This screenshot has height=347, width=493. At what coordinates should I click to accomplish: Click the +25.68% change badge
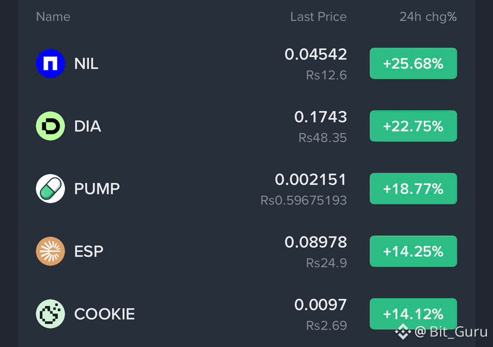click(413, 64)
